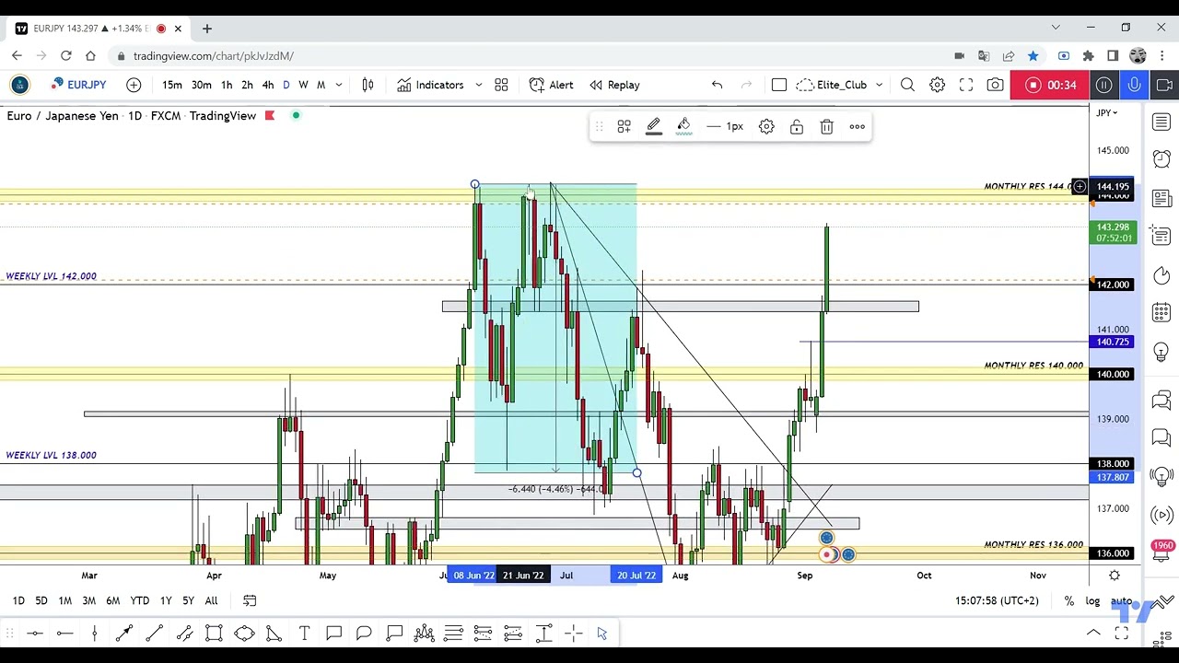Collapse the bottom panel with chevron
Image resolution: width=1179 pixels, height=663 pixels.
point(1093,633)
